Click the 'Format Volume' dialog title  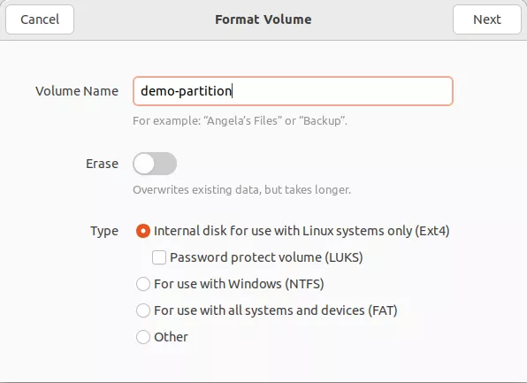click(x=263, y=19)
